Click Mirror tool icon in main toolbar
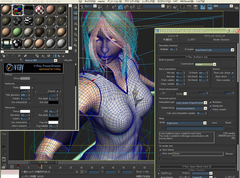 (169, 7)
